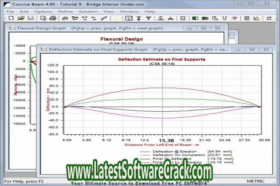Open a file with the folder icon

pyautogui.click(x=21, y=18)
